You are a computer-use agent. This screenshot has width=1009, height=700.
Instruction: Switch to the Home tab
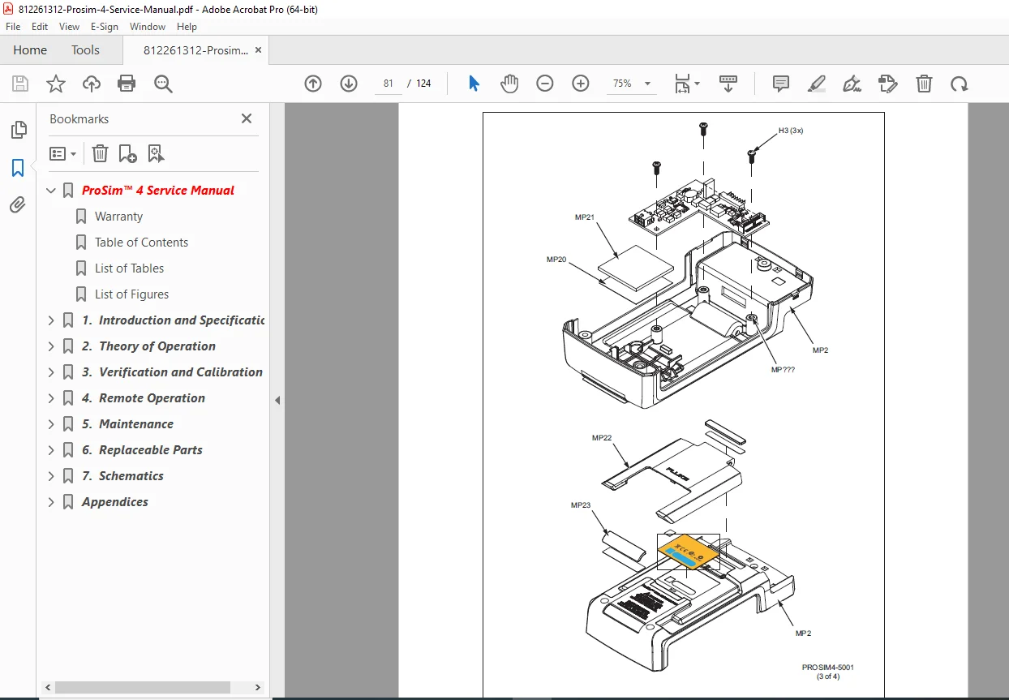pos(30,50)
